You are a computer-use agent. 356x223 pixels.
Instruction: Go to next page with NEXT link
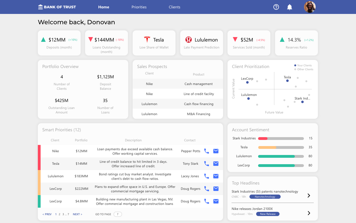click(x=78, y=214)
